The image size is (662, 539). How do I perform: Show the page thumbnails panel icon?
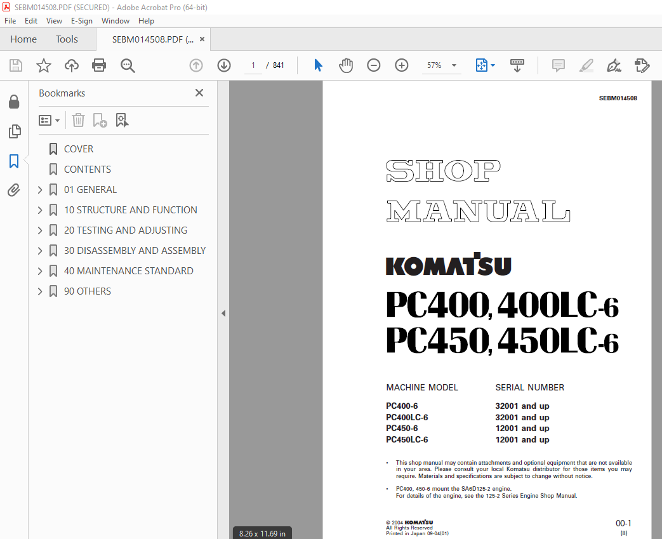[x=14, y=131]
